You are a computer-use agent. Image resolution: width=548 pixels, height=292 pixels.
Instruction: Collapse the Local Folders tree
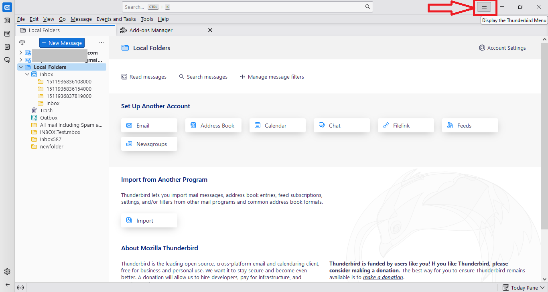click(x=21, y=67)
